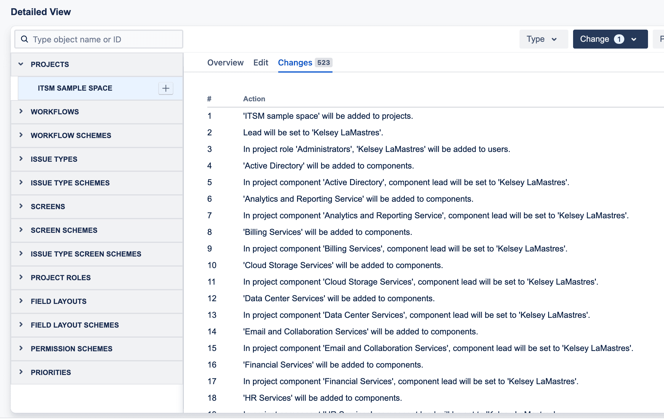
Task: Click row 12 'Data Center Services' added text
Action: coord(339,298)
